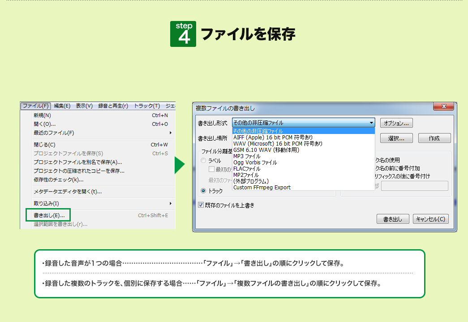Select highlighted その他の非圧縮ファイル list option
Viewport: 468px width, 322px height.
(x=303, y=131)
